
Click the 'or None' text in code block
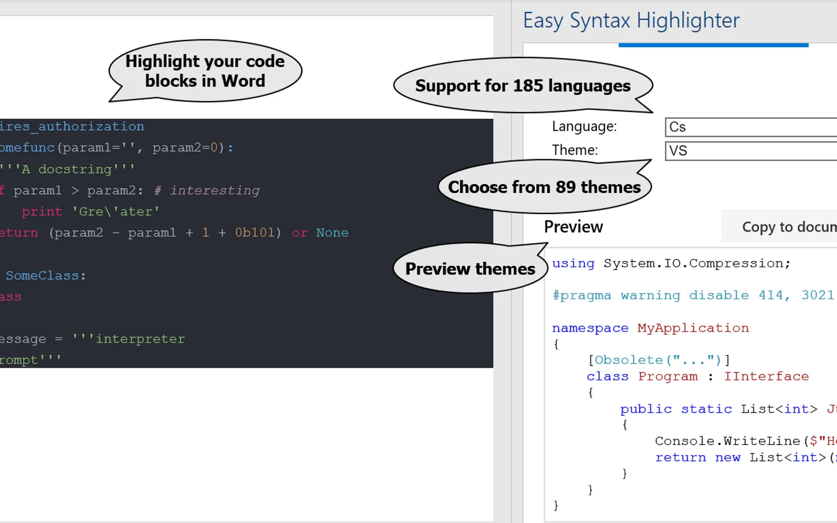pos(320,232)
